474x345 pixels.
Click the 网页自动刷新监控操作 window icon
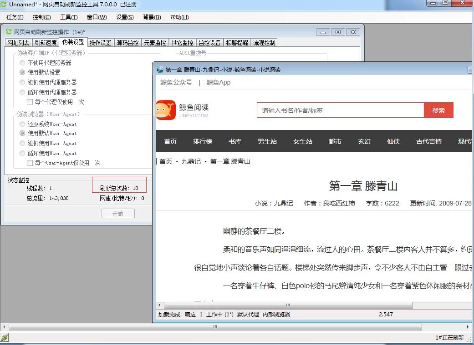click(x=9, y=32)
